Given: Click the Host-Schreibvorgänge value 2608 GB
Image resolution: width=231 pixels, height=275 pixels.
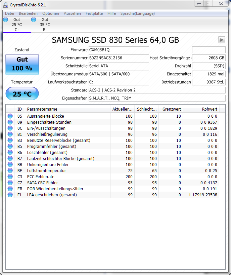Looking at the screenshot, I should click(x=209, y=58).
